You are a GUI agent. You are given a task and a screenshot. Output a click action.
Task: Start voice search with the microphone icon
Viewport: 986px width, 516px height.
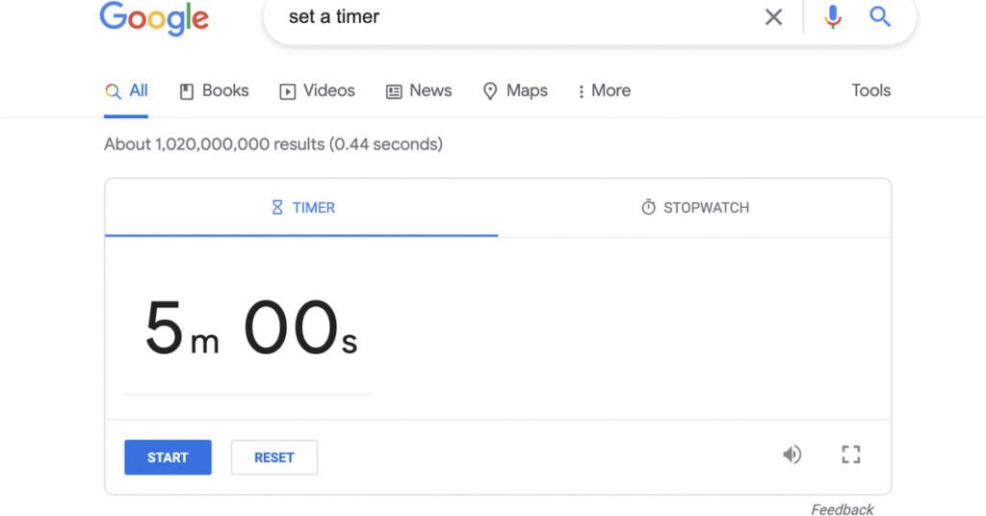click(833, 17)
